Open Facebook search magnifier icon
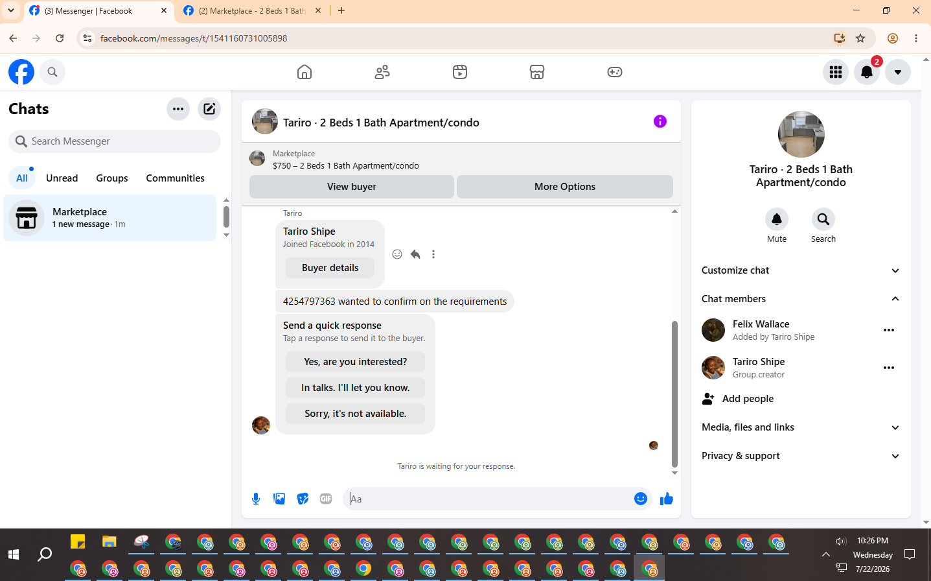 point(52,72)
